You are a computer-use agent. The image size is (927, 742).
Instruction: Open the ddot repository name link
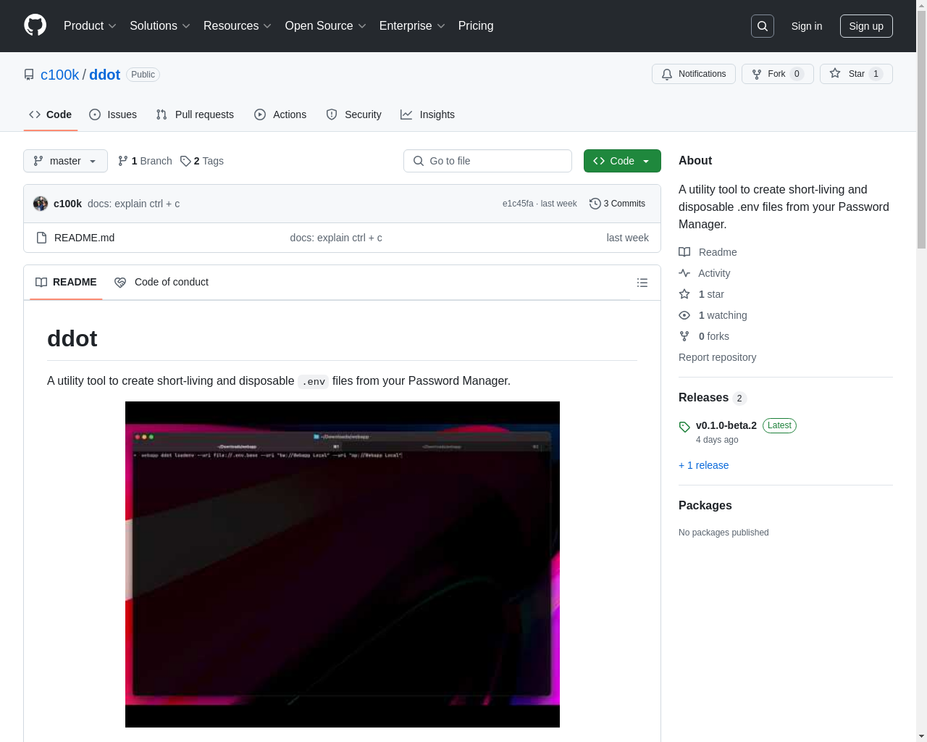[x=104, y=75]
